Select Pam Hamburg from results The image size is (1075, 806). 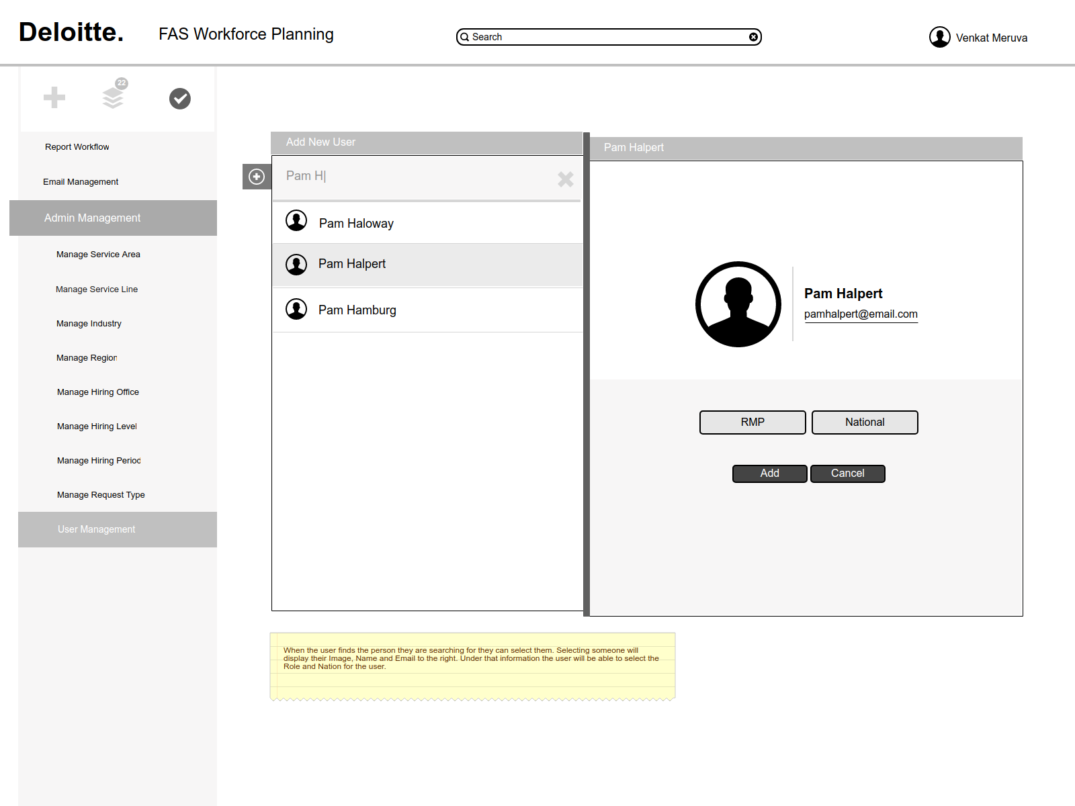(x=427, y=310)
